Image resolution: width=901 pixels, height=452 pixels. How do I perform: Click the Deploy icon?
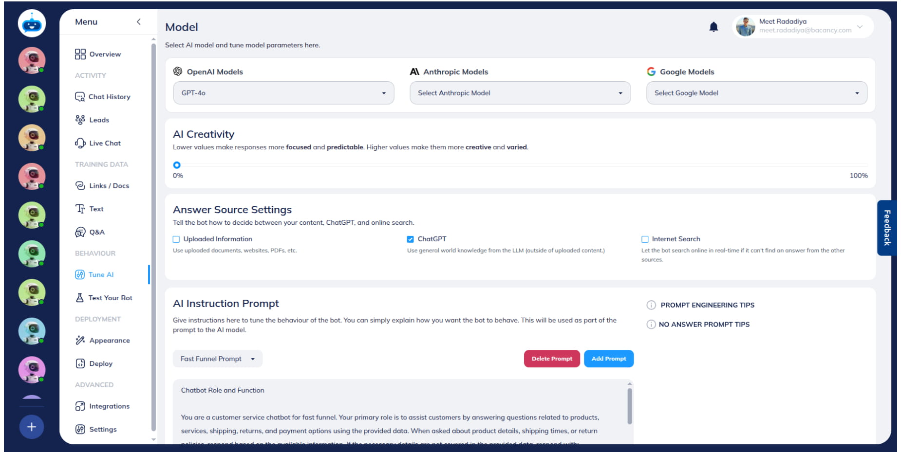tap(80, 363)
